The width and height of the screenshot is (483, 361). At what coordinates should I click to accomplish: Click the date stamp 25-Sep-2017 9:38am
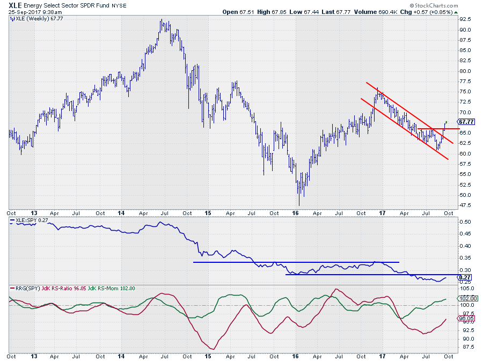tap(35, 12)
